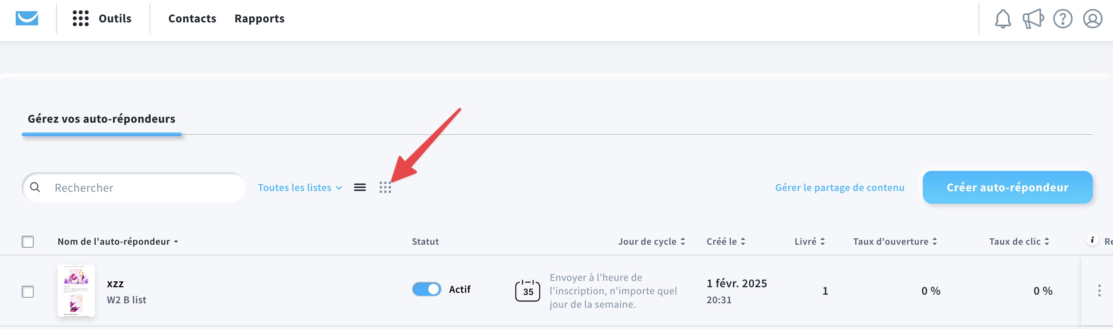This screenshot has width=1113, height=329.
Task: Click the megaphone announcements icon
Action: coord(1033,19)
